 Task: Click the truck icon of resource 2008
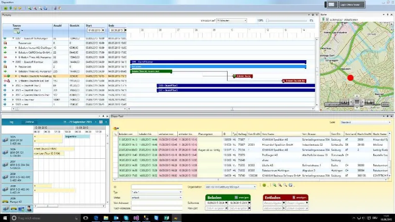click(5, 177)
